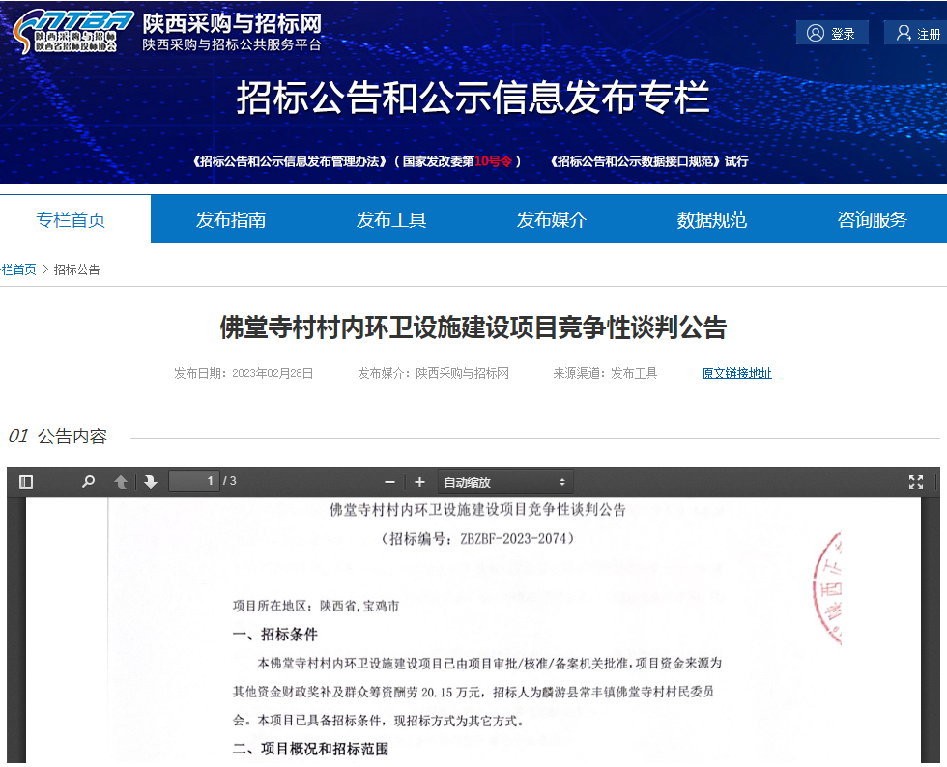
Task: Click the 注册 register button
Action: click(917, 34)
